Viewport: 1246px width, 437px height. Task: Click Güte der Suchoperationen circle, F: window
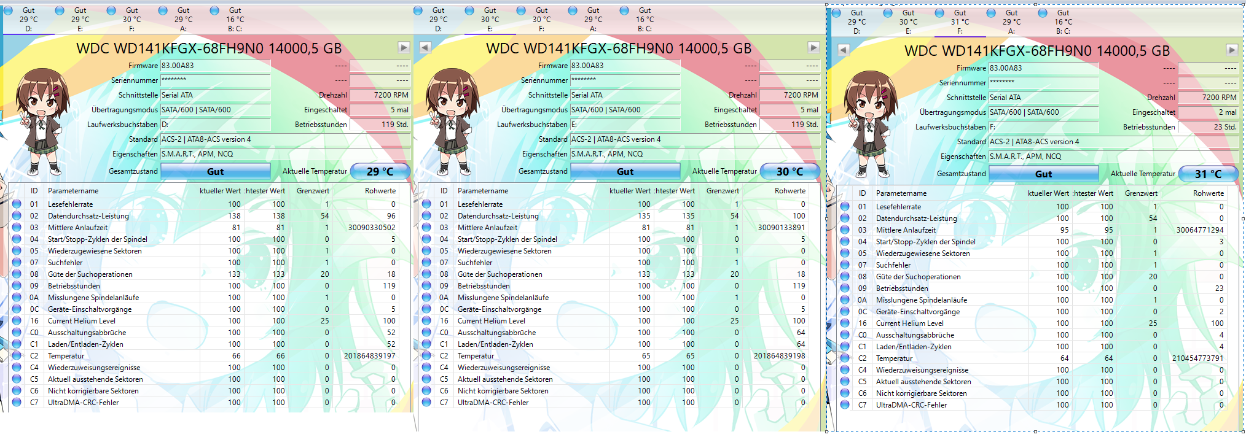point(845,277)
